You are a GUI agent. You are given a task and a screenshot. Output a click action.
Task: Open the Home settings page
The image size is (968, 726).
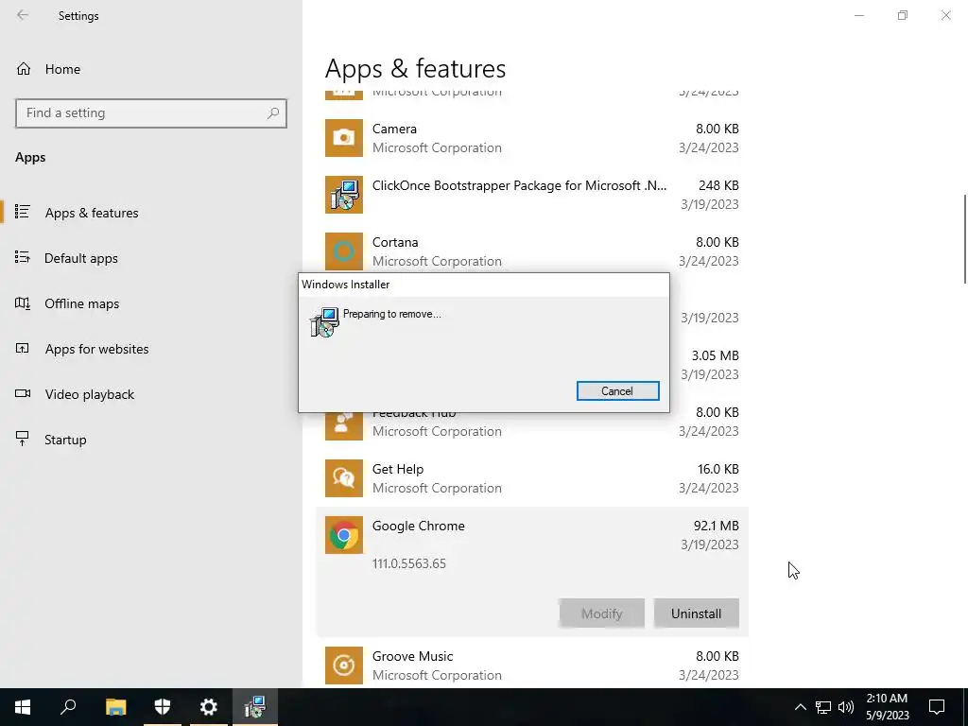(48, 69)
